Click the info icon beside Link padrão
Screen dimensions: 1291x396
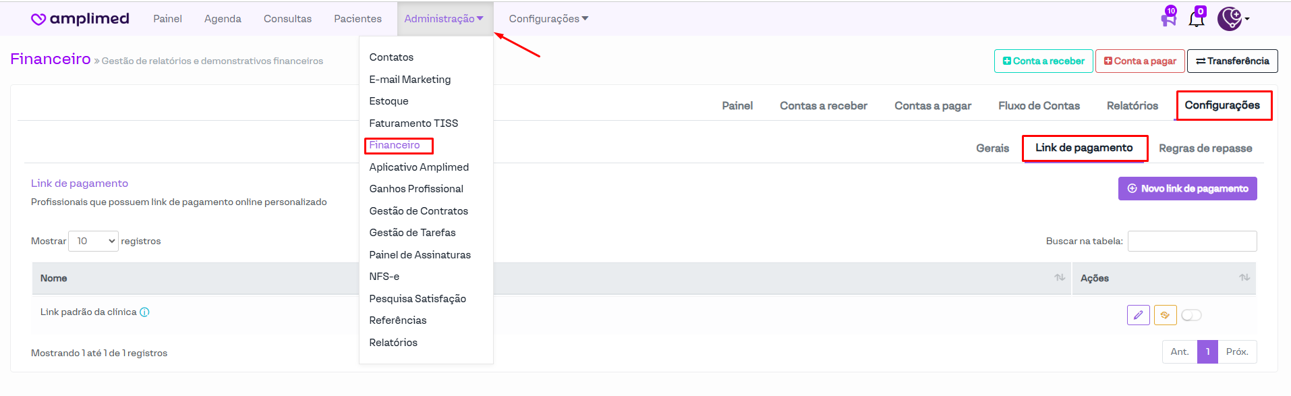(144, 312)
